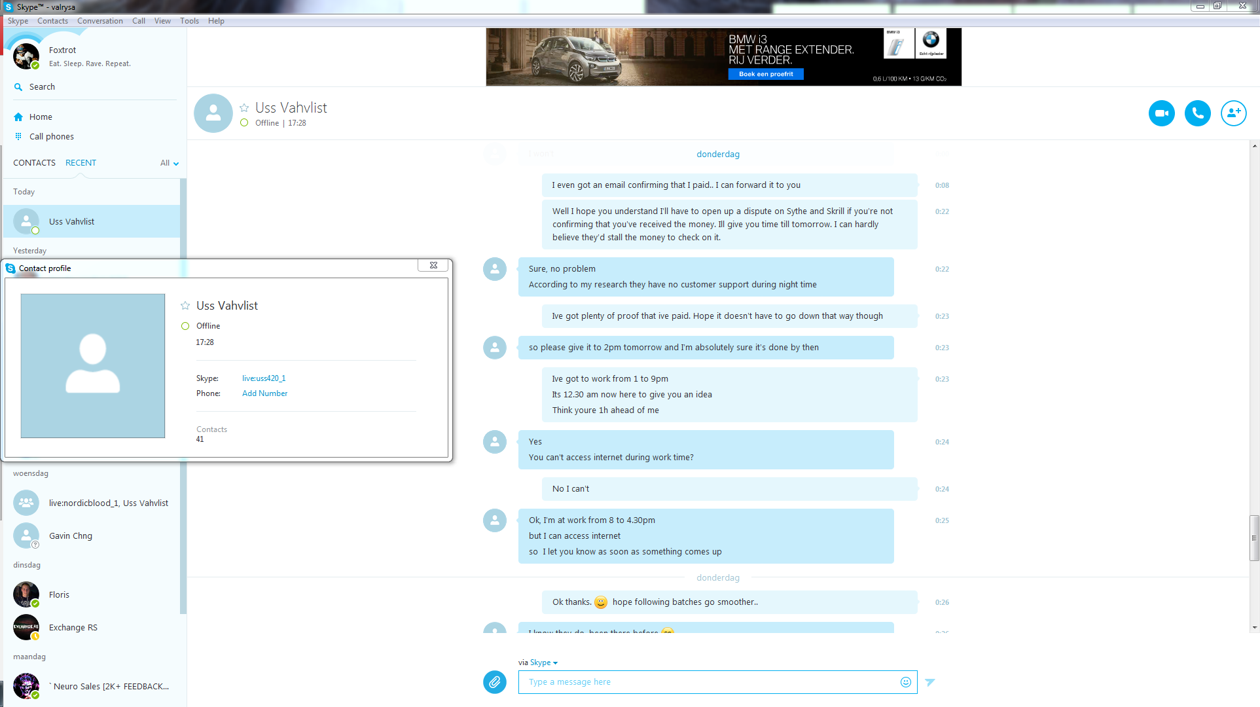Start a voice call to Uss Vahvlist
This screenshot has height=707, width=1260.
pos(1197,113)
